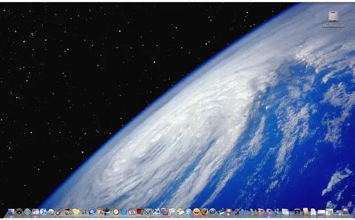Open the red book icon in dock
This screenshot has width=355, height=220.
click(139, 211)
